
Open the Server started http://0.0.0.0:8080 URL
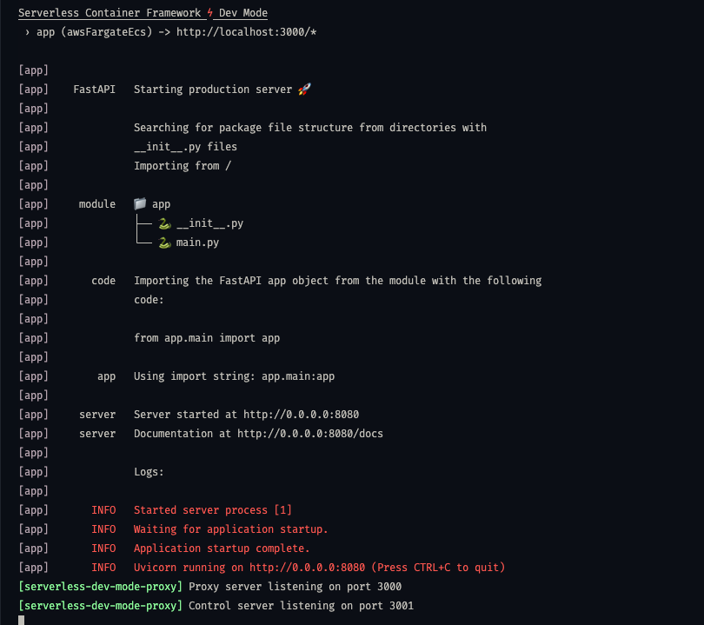tap(301, 415)
